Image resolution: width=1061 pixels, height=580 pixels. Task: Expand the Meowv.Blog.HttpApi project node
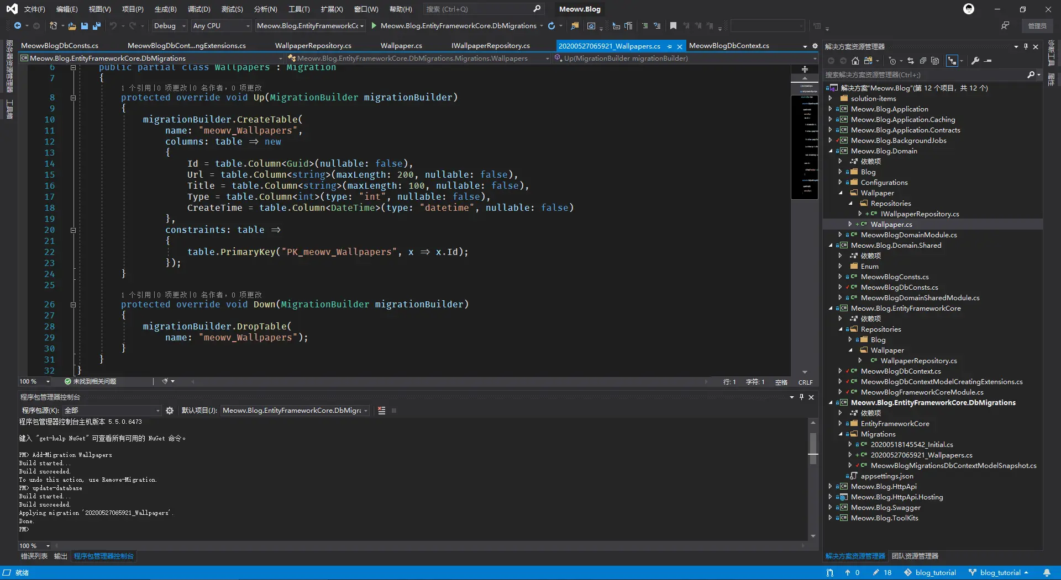(830, 487)
